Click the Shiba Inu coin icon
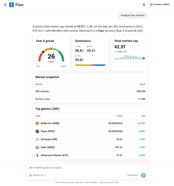 (37, 123)
